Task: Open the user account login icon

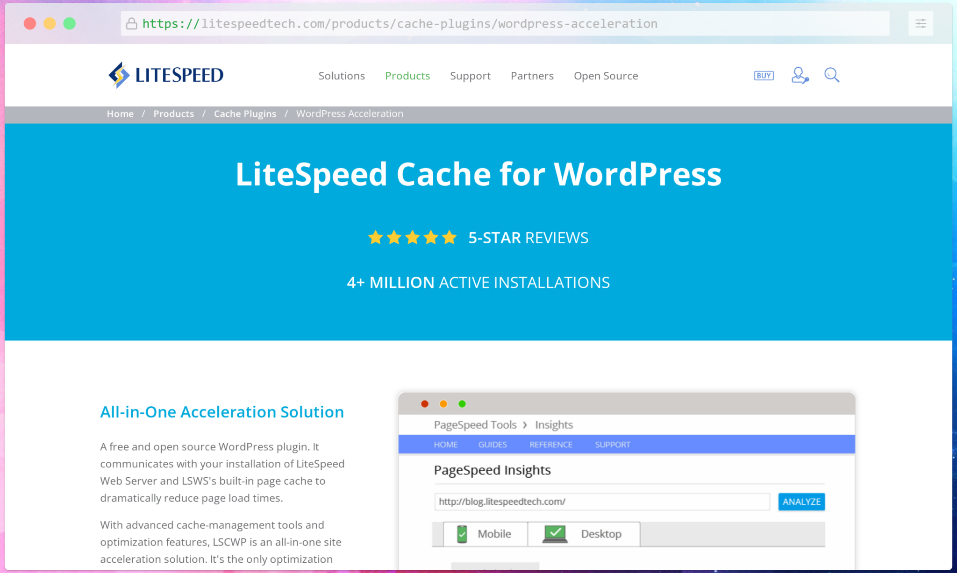Action: click(800, 75)
